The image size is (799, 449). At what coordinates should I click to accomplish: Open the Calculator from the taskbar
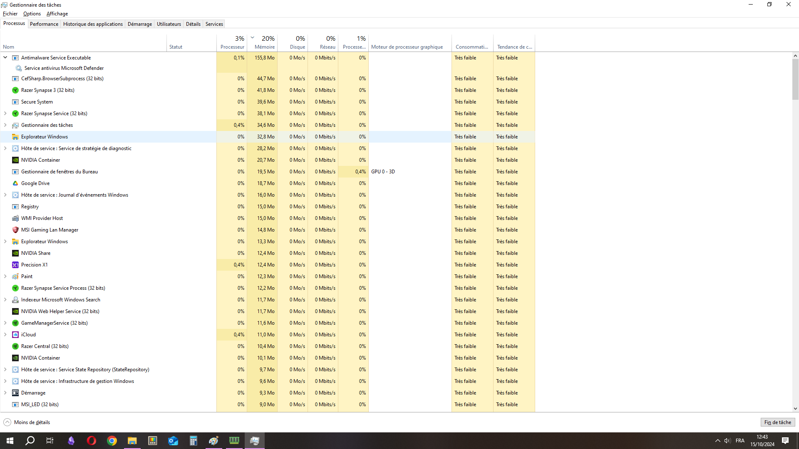point(194,441)
